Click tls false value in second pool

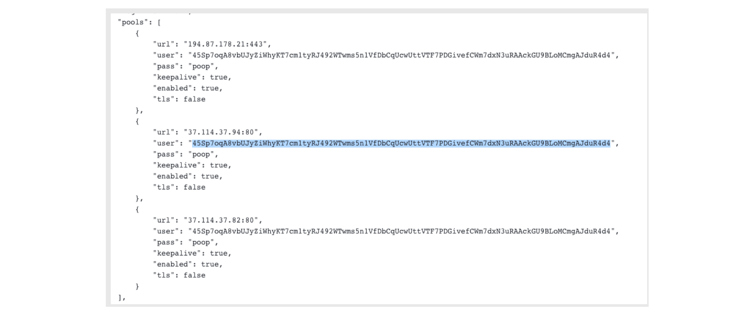194,187
